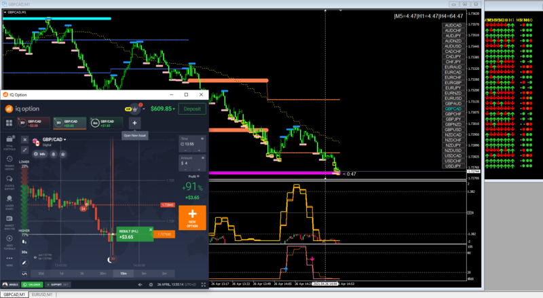Screen dimensions: 543x298
Task: Select the GBPCAD,M1 chart tab
Action: coord(14,295)
